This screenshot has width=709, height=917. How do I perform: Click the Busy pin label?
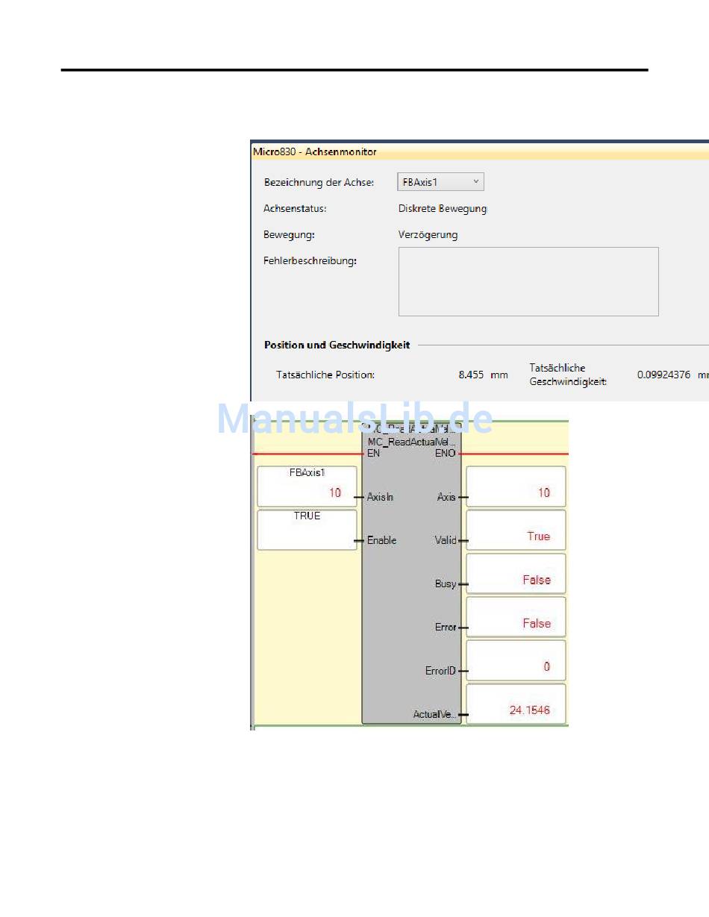(x=445, y=584)
